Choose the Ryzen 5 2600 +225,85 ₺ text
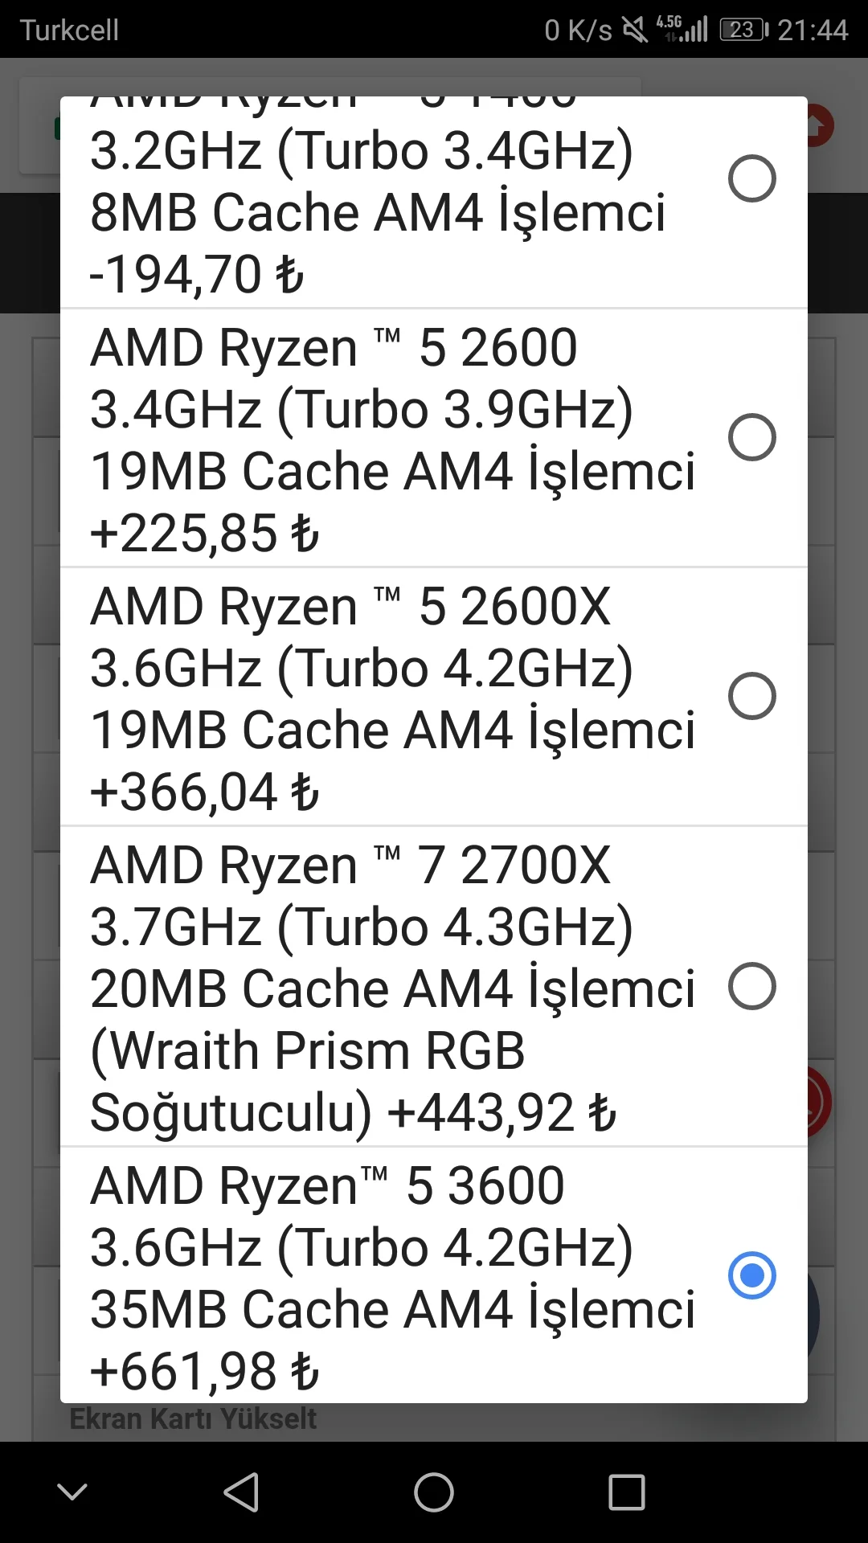 (392, 439)
